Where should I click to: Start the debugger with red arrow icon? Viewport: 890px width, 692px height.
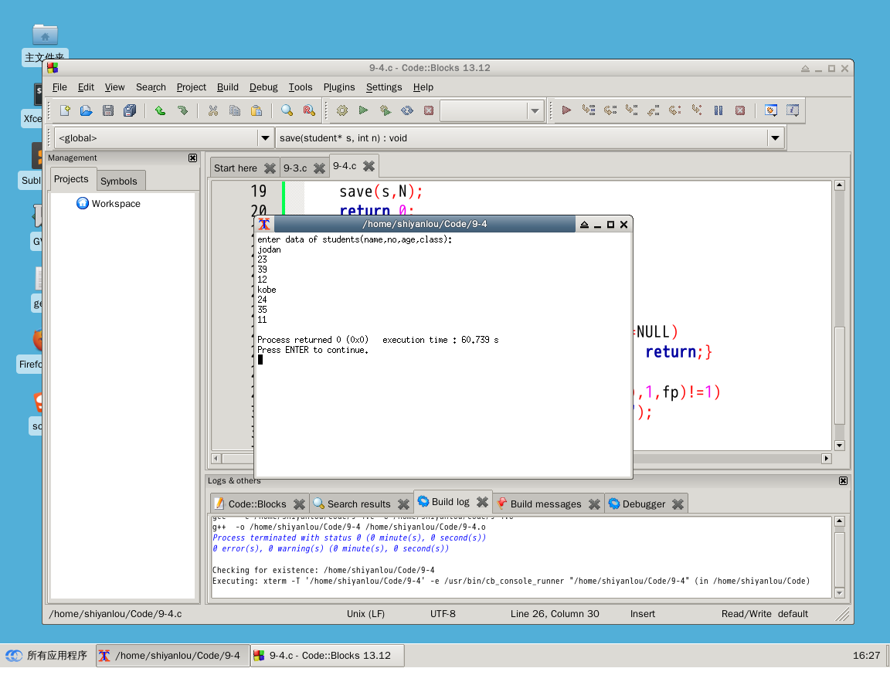(x=566, y=110)
